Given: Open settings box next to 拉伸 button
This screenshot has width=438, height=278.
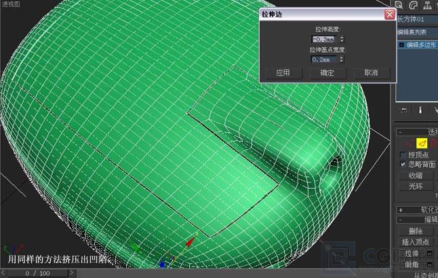Looking at the screenshot, I should [x=430, y=254].
